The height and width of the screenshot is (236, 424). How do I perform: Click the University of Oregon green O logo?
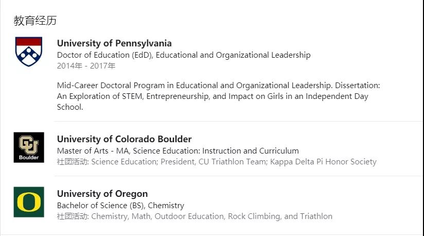point(29,202)
